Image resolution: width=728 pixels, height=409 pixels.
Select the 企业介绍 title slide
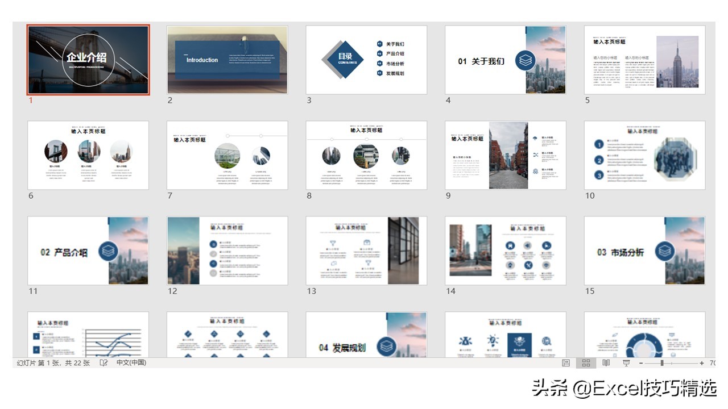88,59
